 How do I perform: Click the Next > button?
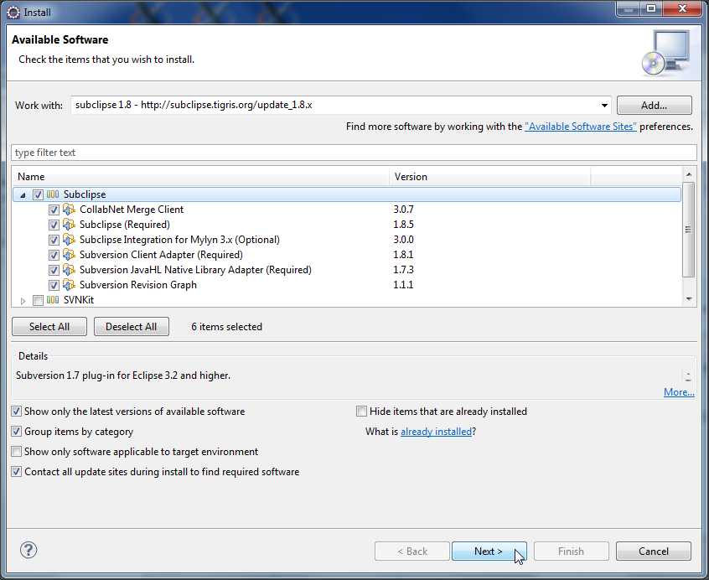pyautogui.click(x=489, y=551)
